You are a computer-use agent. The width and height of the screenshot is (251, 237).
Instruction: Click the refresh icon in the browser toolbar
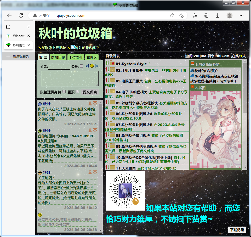21,15
